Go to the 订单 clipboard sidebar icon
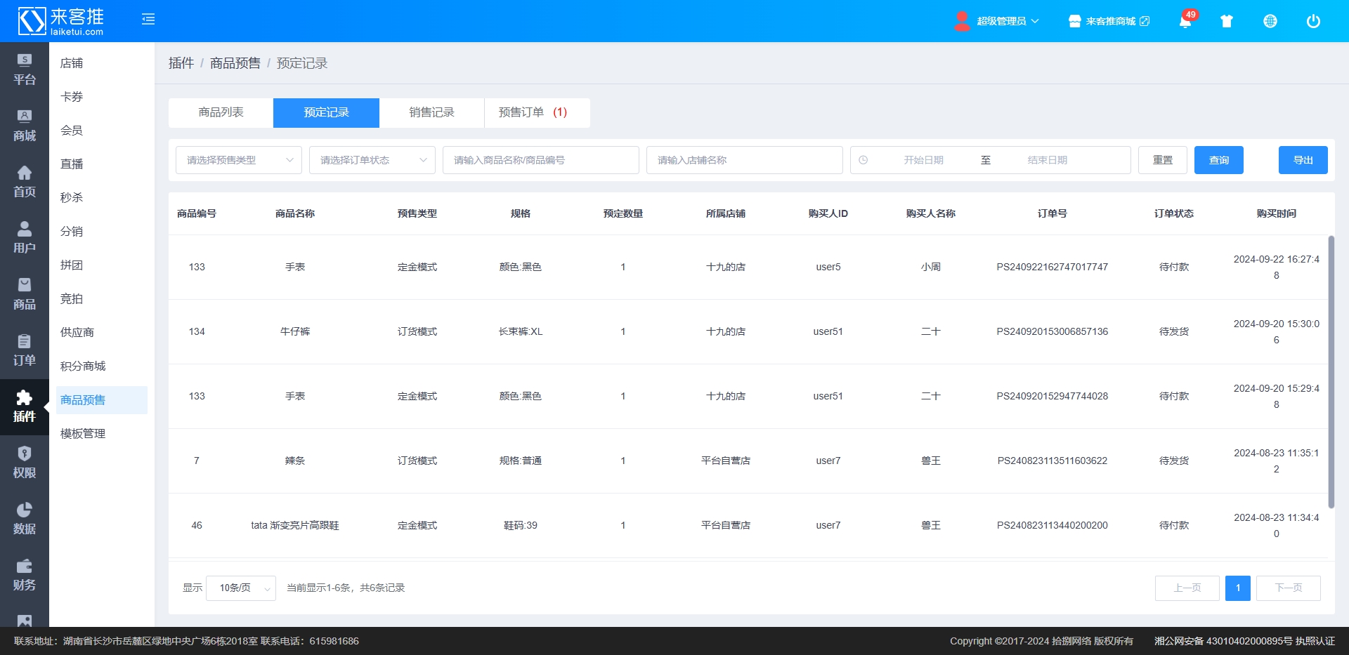The height and width of the screenshot is (655, 1349). (25, 350)
